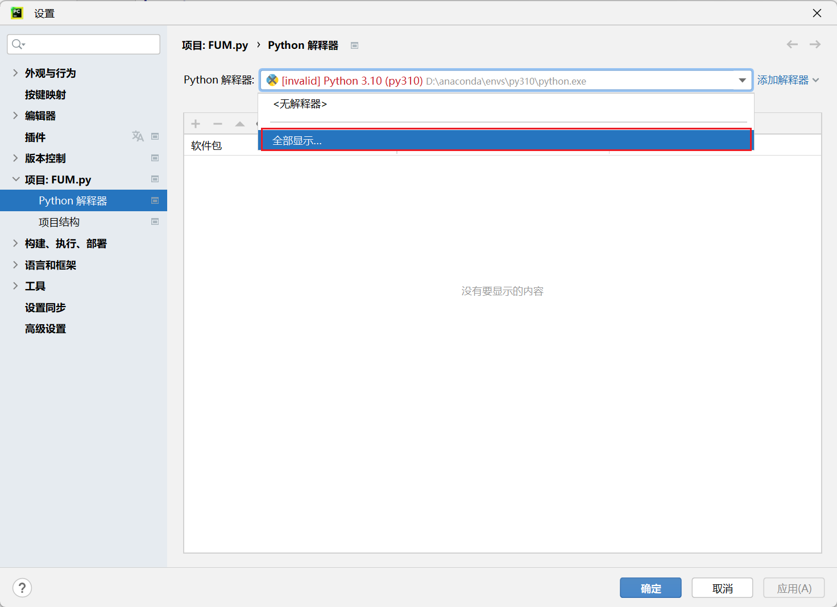Open 高级设置 page
The image size is (837, 607).
tap(45, 329)
